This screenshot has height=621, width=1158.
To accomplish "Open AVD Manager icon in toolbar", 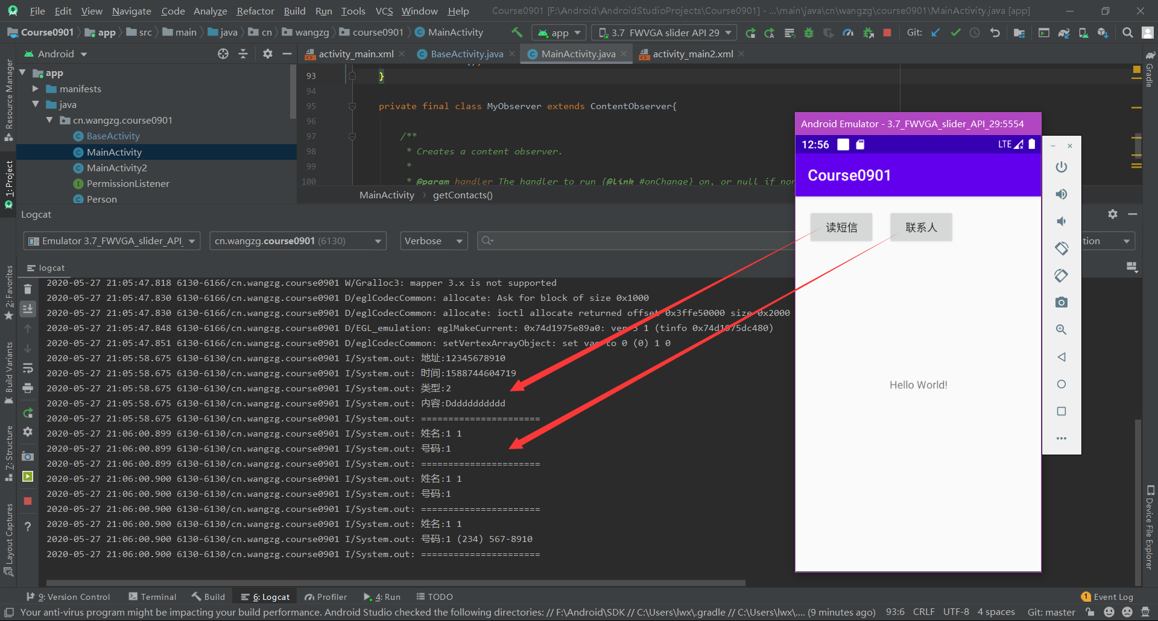I will point(1083,33).
